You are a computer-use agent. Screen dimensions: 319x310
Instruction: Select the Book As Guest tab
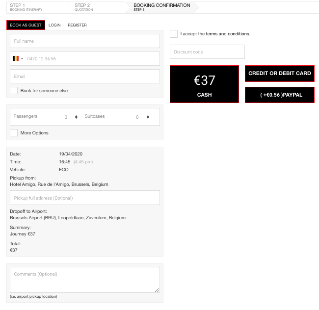26,25
